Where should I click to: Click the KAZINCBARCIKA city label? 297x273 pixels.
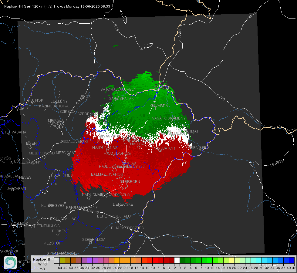click(x=54, y=106)
